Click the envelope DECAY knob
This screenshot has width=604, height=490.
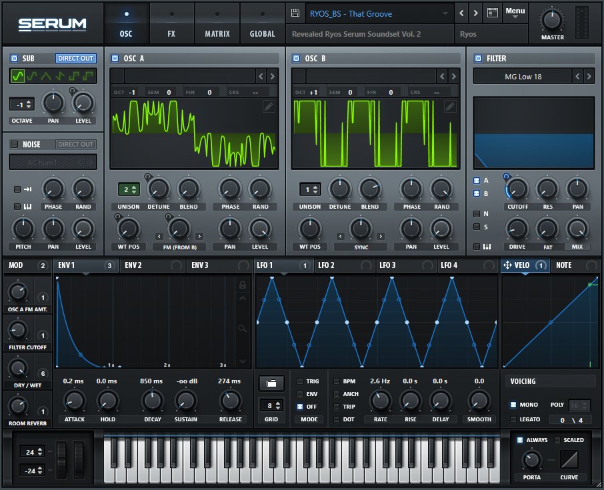(153, 401)
